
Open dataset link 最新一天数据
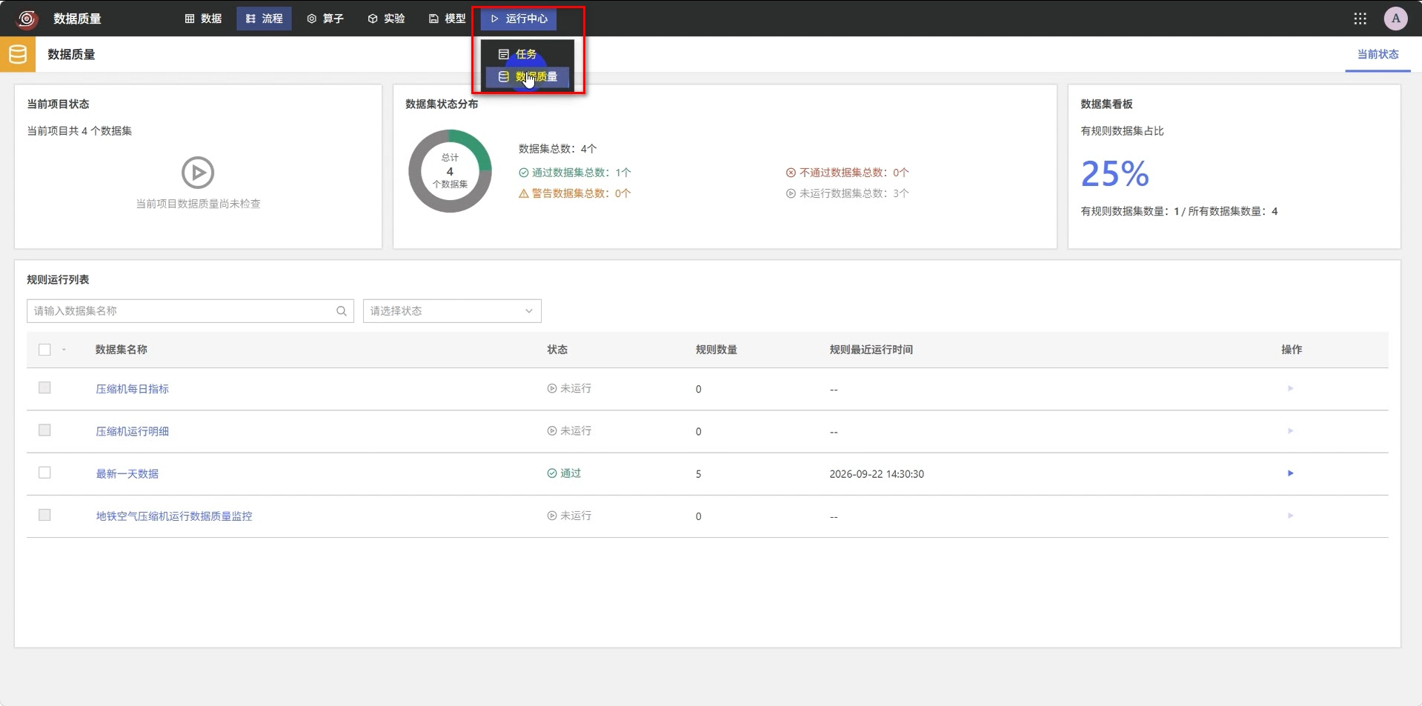coord(127,473)
